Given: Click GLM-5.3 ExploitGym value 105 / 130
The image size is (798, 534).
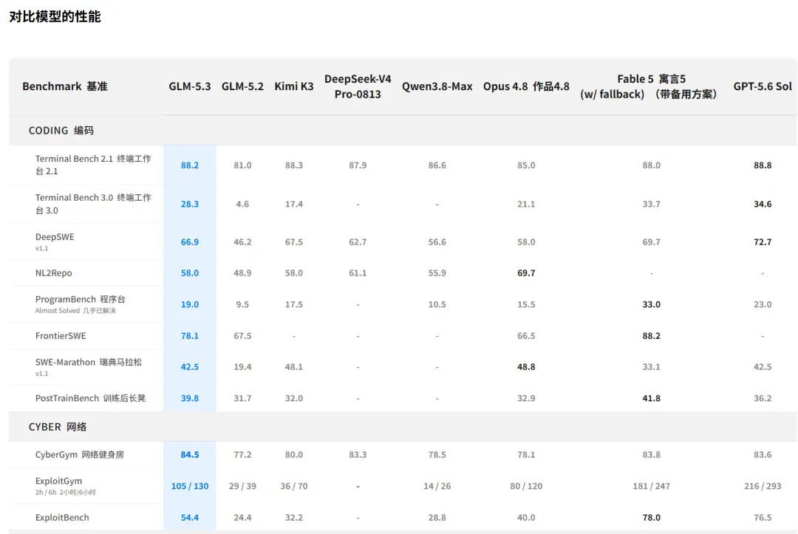Looking at the screenshot, I should coord(189,486).
